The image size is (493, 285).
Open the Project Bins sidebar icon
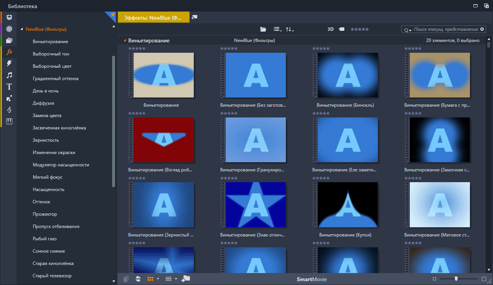(x=9, y=17)
